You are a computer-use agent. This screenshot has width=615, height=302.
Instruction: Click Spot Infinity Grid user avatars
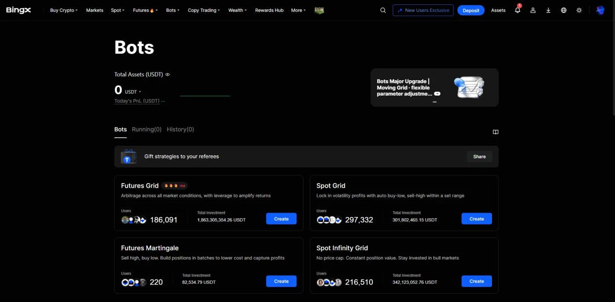pos(329,282)
